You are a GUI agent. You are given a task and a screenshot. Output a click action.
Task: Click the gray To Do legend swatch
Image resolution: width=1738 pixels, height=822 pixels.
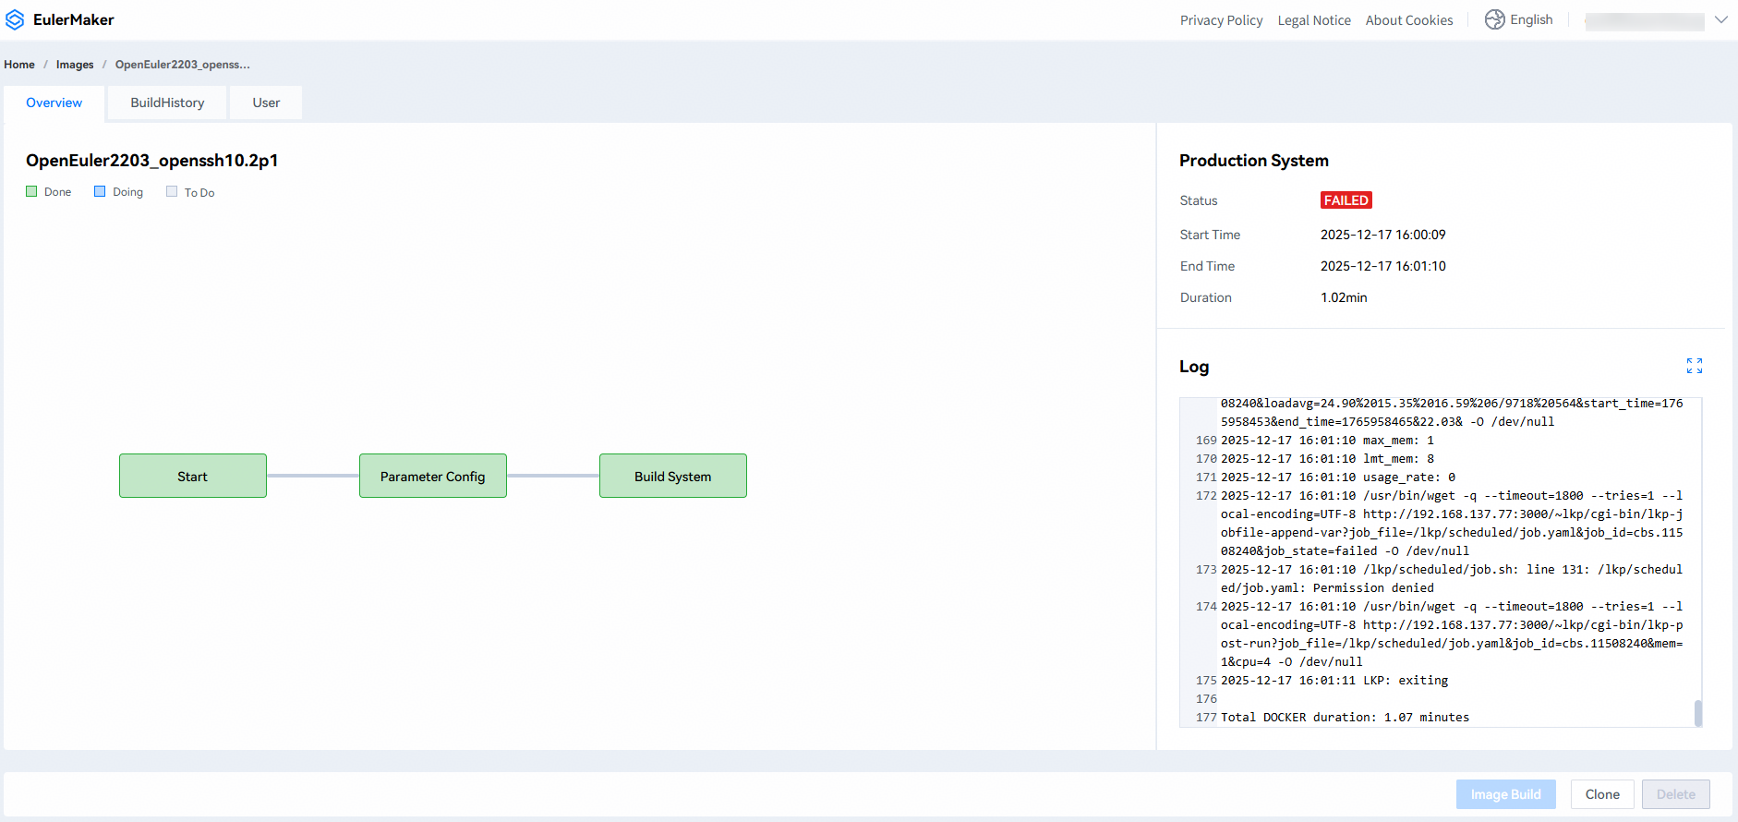[x=172, y=191]
